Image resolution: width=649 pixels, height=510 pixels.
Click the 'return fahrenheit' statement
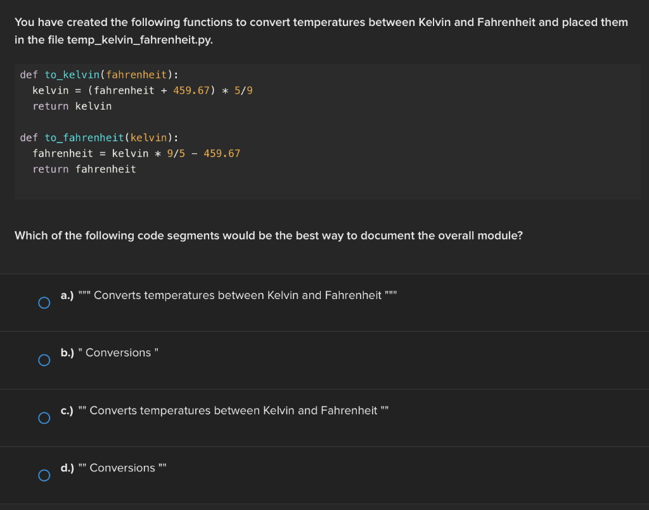click(84, 169)
